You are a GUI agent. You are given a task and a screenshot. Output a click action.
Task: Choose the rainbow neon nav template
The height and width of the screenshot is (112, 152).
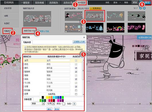(x=116, y=28)
